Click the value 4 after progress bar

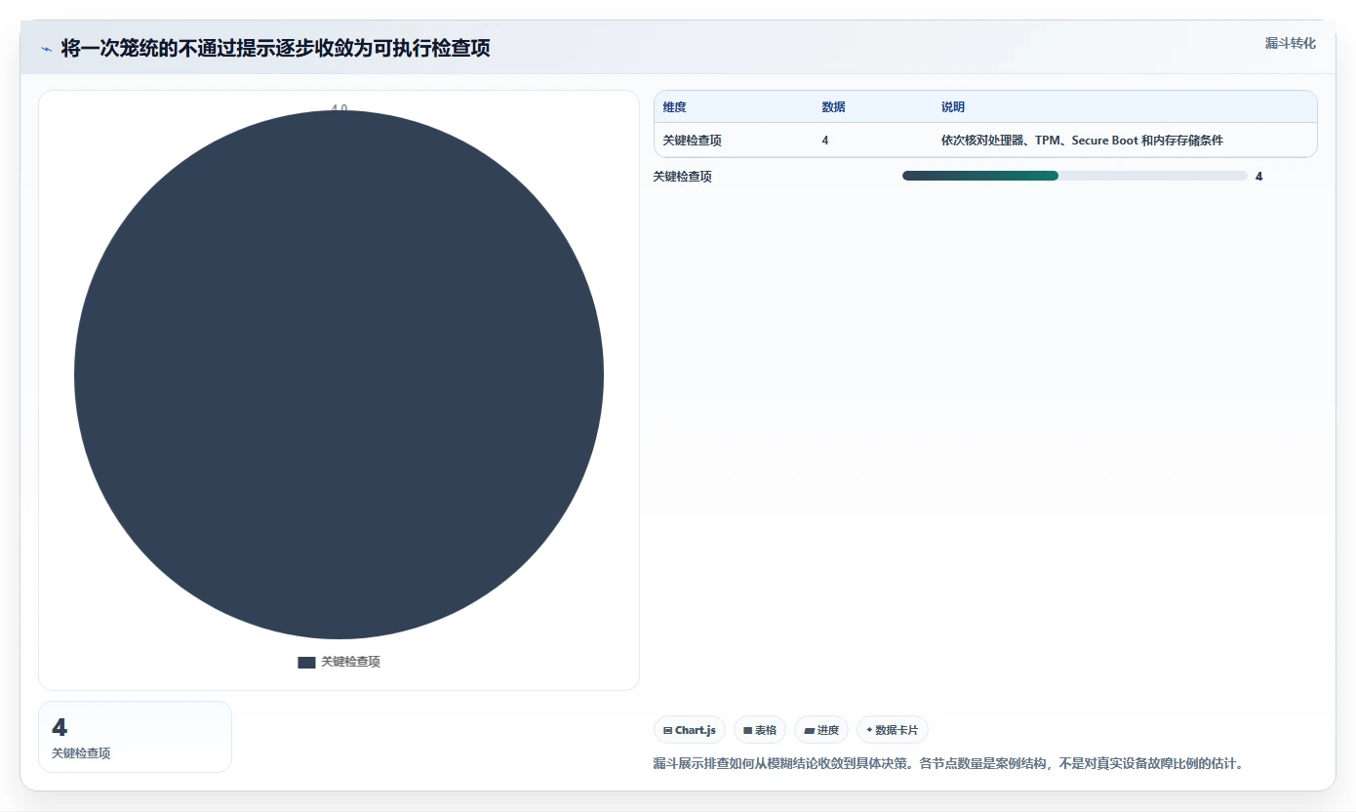pos(1258,177)
